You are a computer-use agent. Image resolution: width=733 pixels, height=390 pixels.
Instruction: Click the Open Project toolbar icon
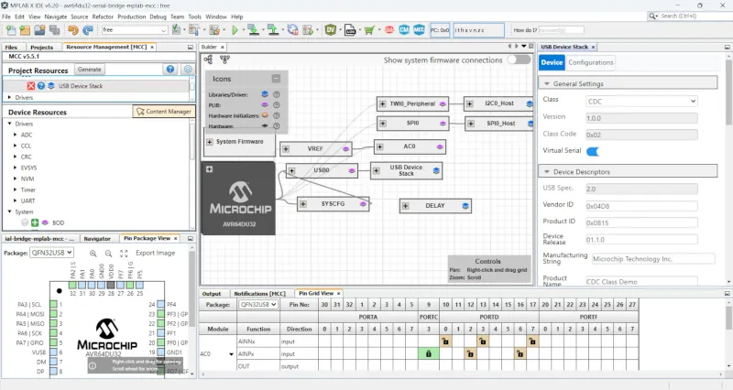tap(39, 30)
